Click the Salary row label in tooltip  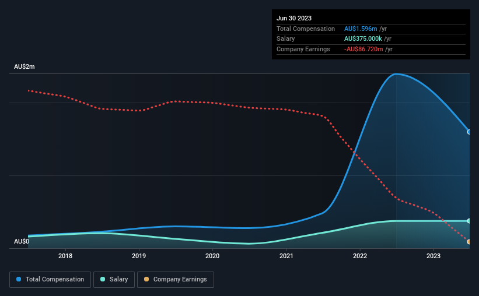coord(286,39)
